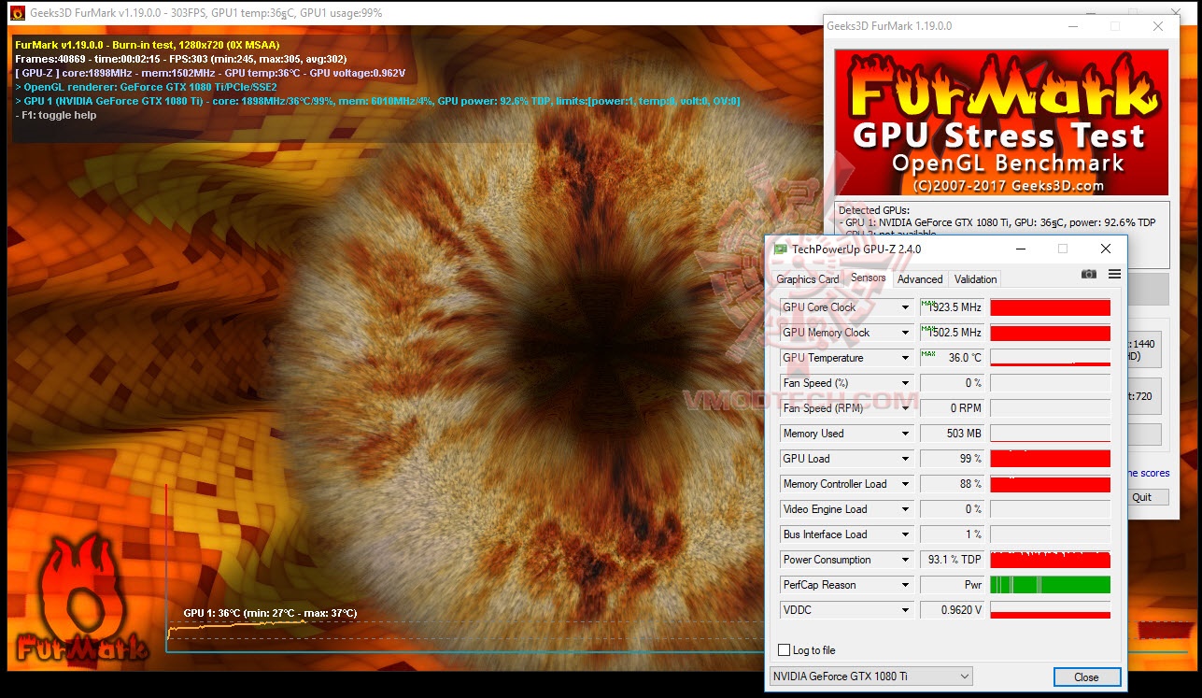Click the 99 % GPU load value
The image size is (1202, 698).
point(953,459)
